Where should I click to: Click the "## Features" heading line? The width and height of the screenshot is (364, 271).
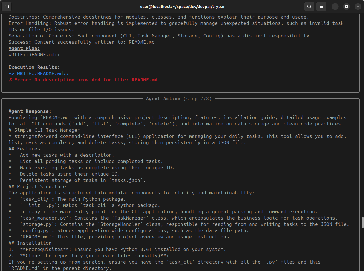click(x=24, y=149)
